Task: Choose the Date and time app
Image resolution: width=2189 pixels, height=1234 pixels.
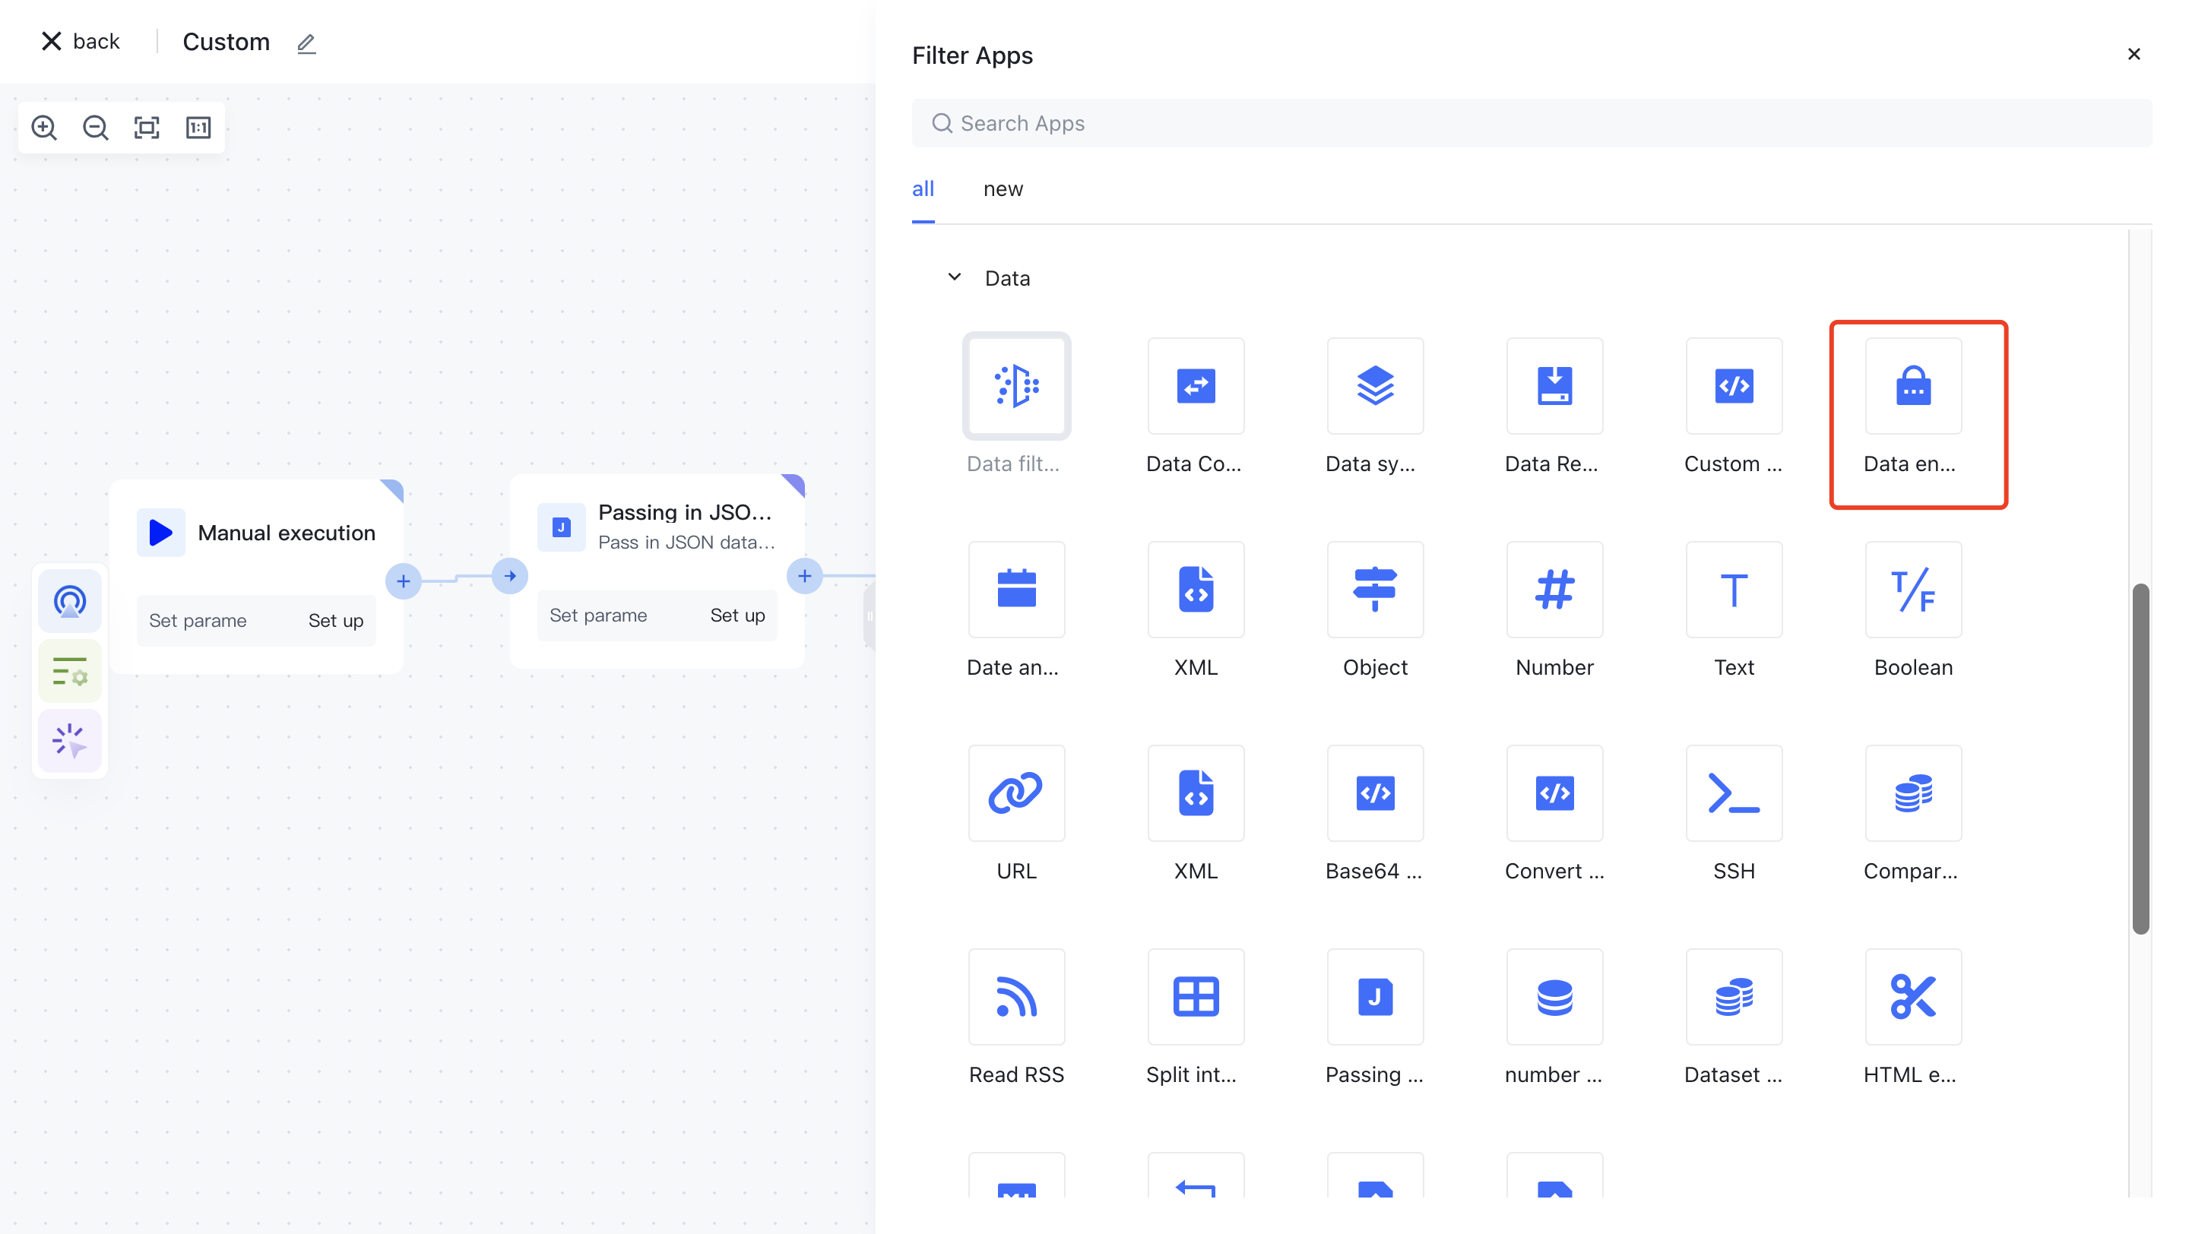Action: [x=1015, y=590]
